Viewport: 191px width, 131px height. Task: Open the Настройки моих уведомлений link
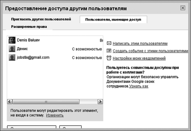[x=139, y=58]
